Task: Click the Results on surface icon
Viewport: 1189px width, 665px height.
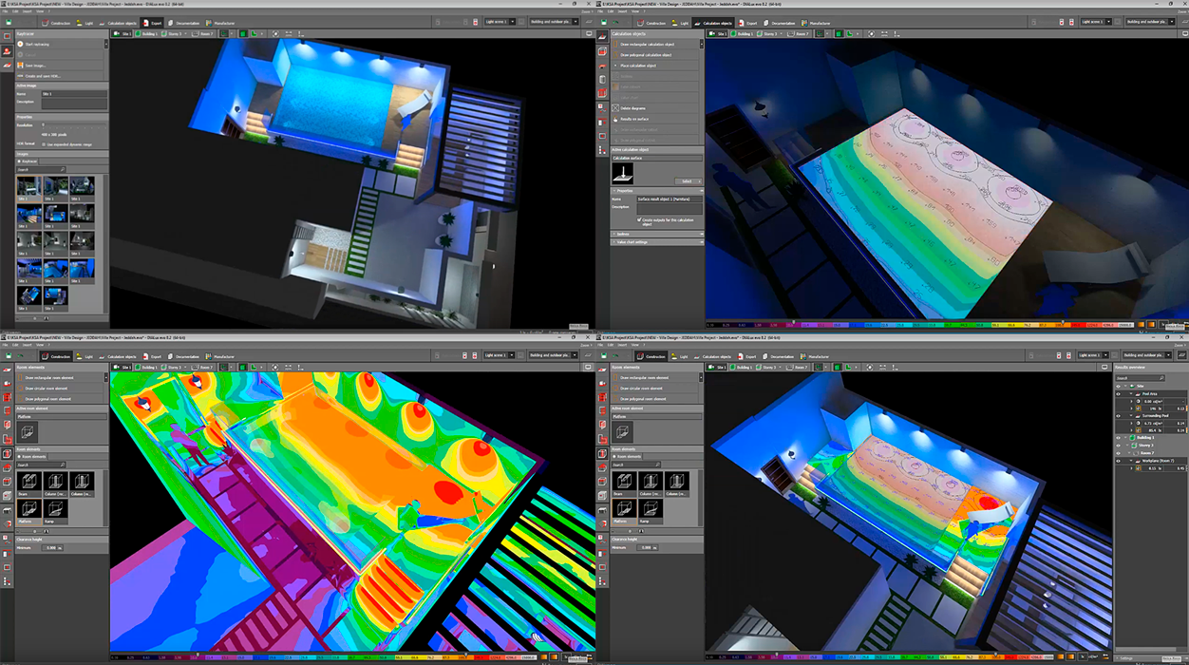Action: (x=615, y=120)
